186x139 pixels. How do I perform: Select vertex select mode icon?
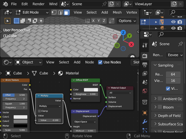54,12
